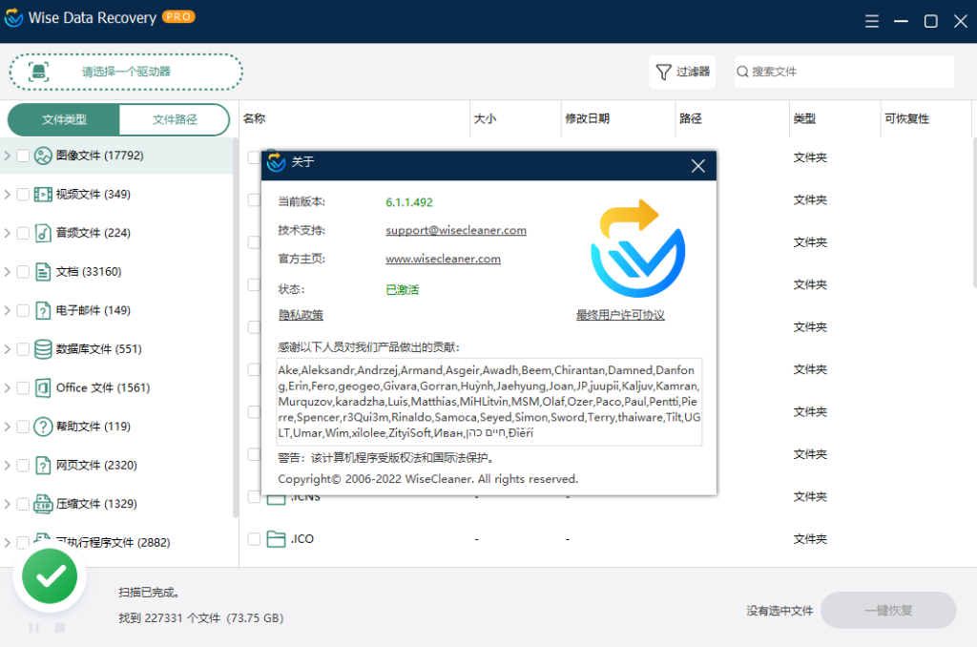Switch to the 文件类型 tab
Viewport: 977px width, 647px height.
click(x=64, y=119)
